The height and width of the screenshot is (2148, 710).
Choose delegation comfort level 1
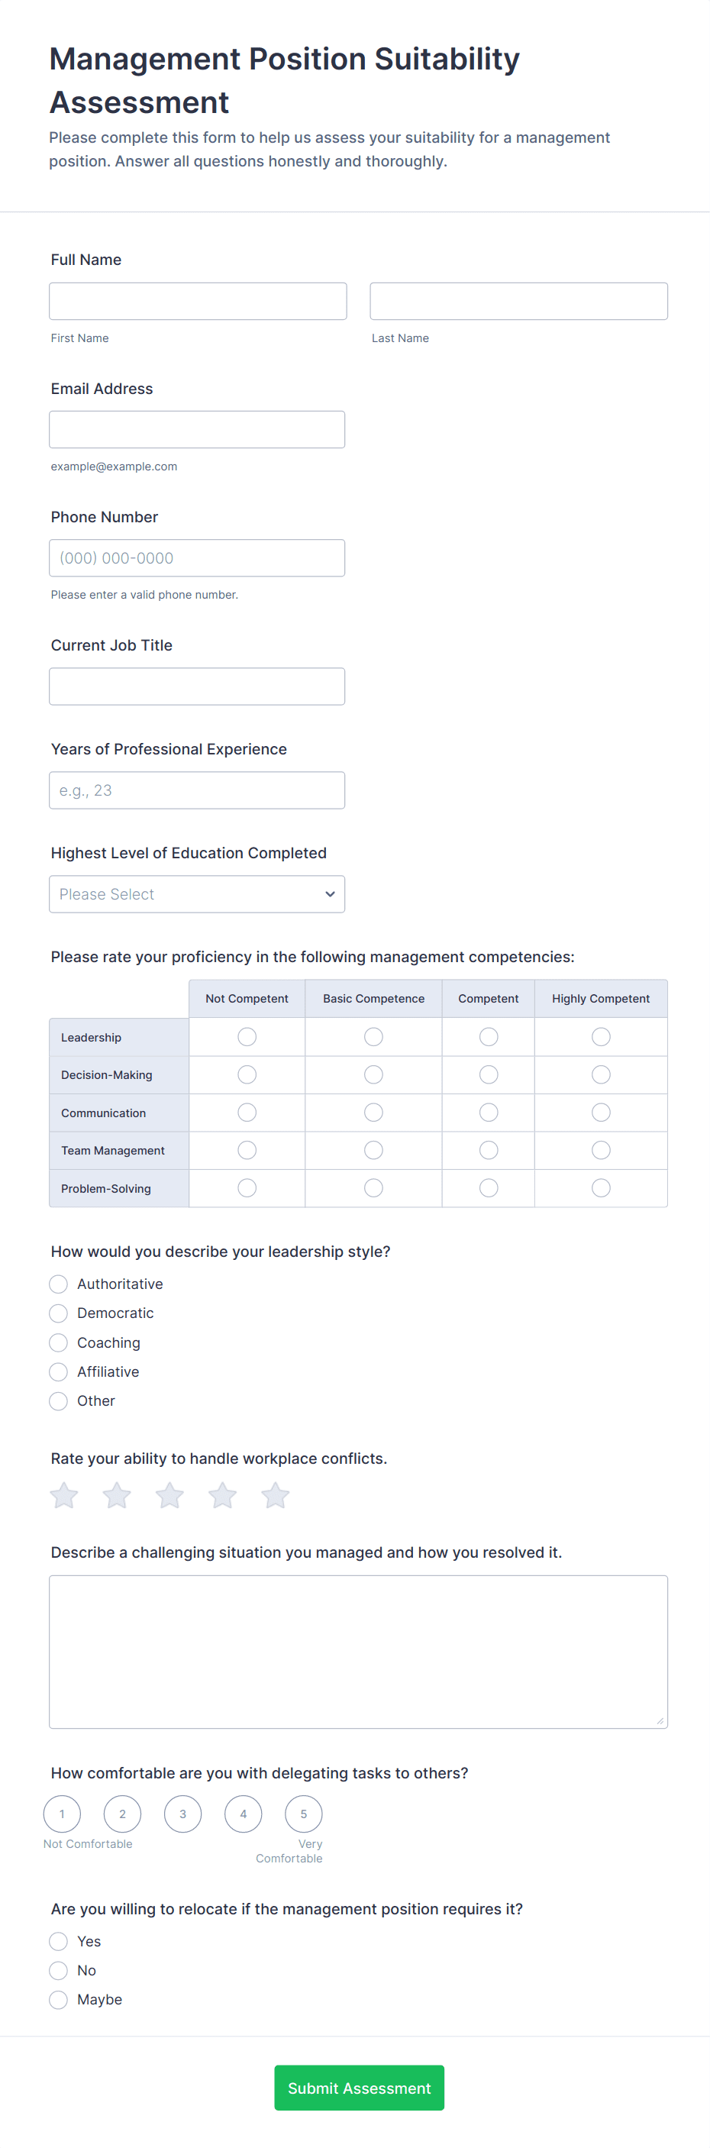[x=63, y=1814]
